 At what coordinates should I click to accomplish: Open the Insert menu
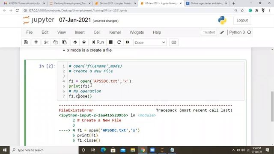(80, 33)
